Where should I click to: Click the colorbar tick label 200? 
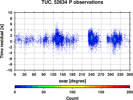(130, 92)
